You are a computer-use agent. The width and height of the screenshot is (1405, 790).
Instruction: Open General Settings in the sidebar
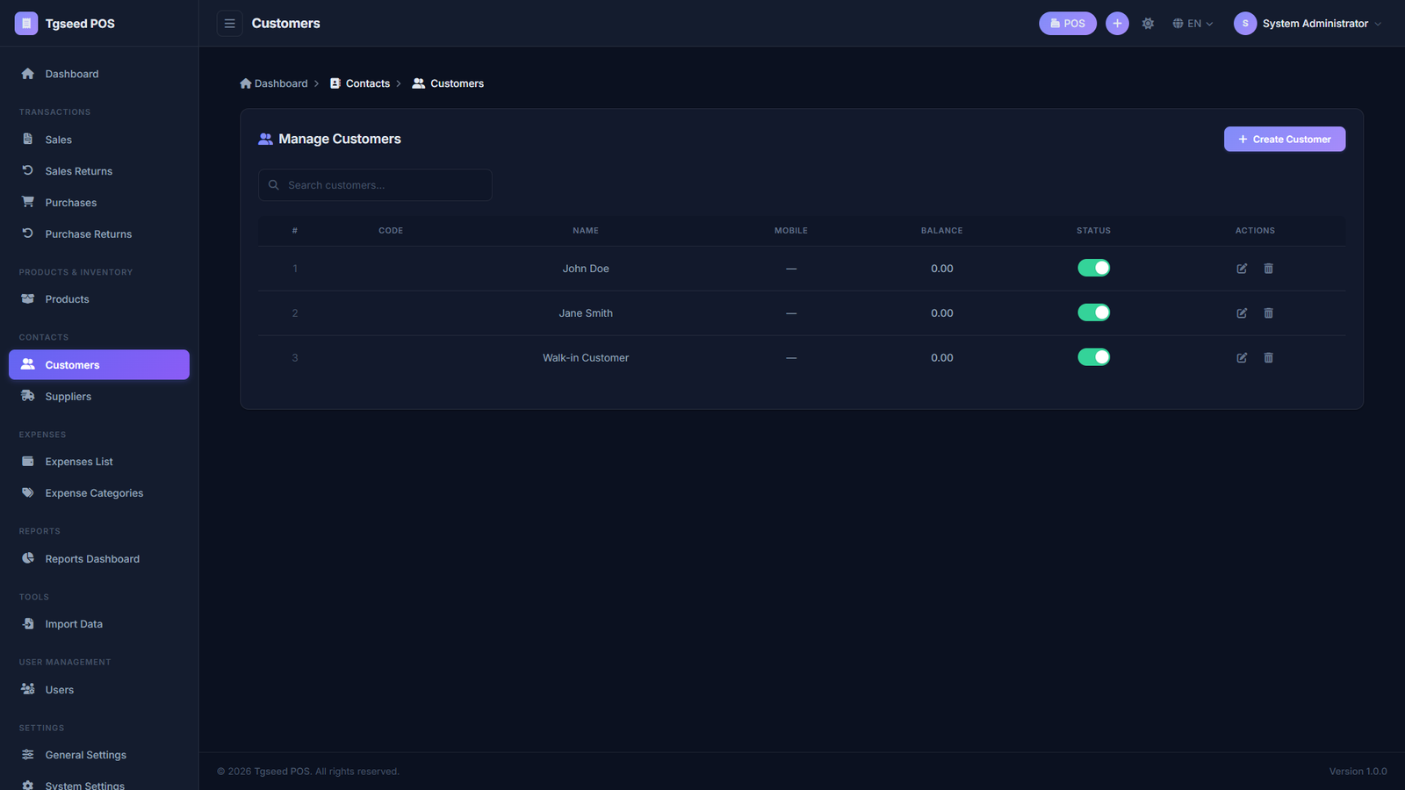point(99,755)
